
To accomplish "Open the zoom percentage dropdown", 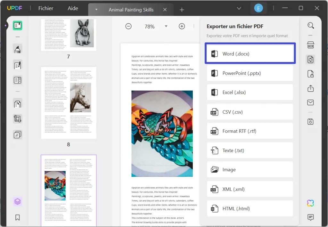I will pos(166,26).
